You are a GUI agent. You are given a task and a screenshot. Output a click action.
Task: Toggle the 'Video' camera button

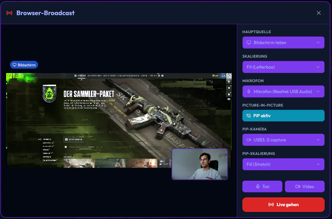point(305,186)
